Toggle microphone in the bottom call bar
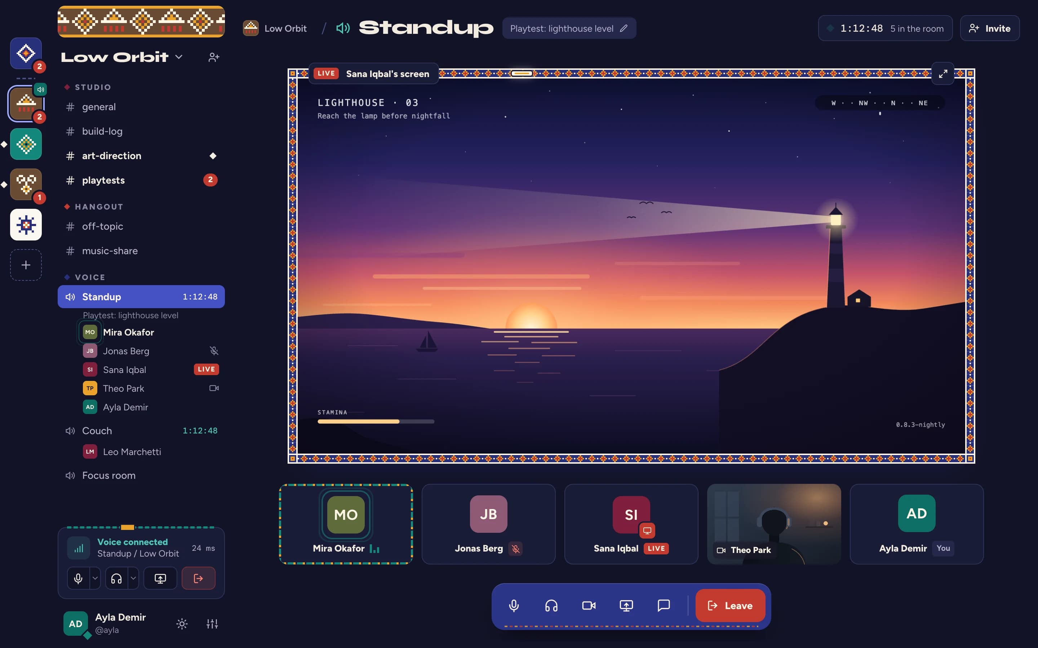 coord(514,606)
